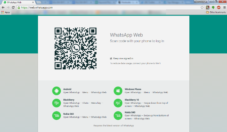Click 'Scan code with your phone to log in'
This screenshot has width=227, height=132.
137,41
